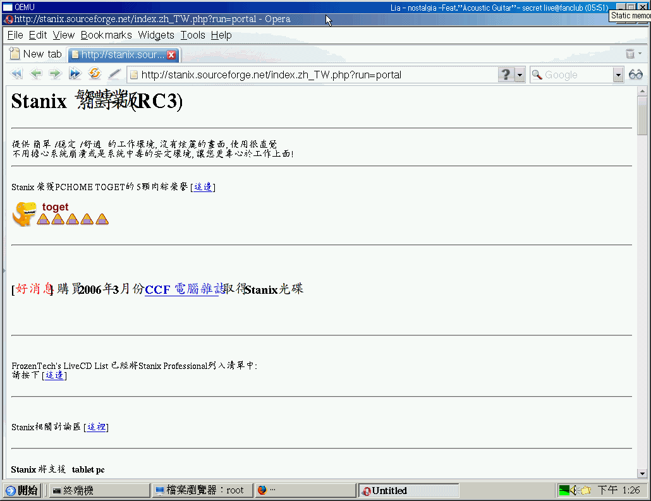Close the stanix.sourceforge tab

(171, 55)
